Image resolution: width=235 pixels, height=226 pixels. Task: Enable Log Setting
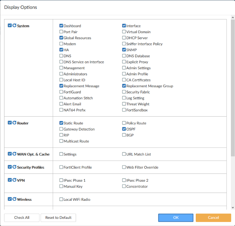[124, 98]
